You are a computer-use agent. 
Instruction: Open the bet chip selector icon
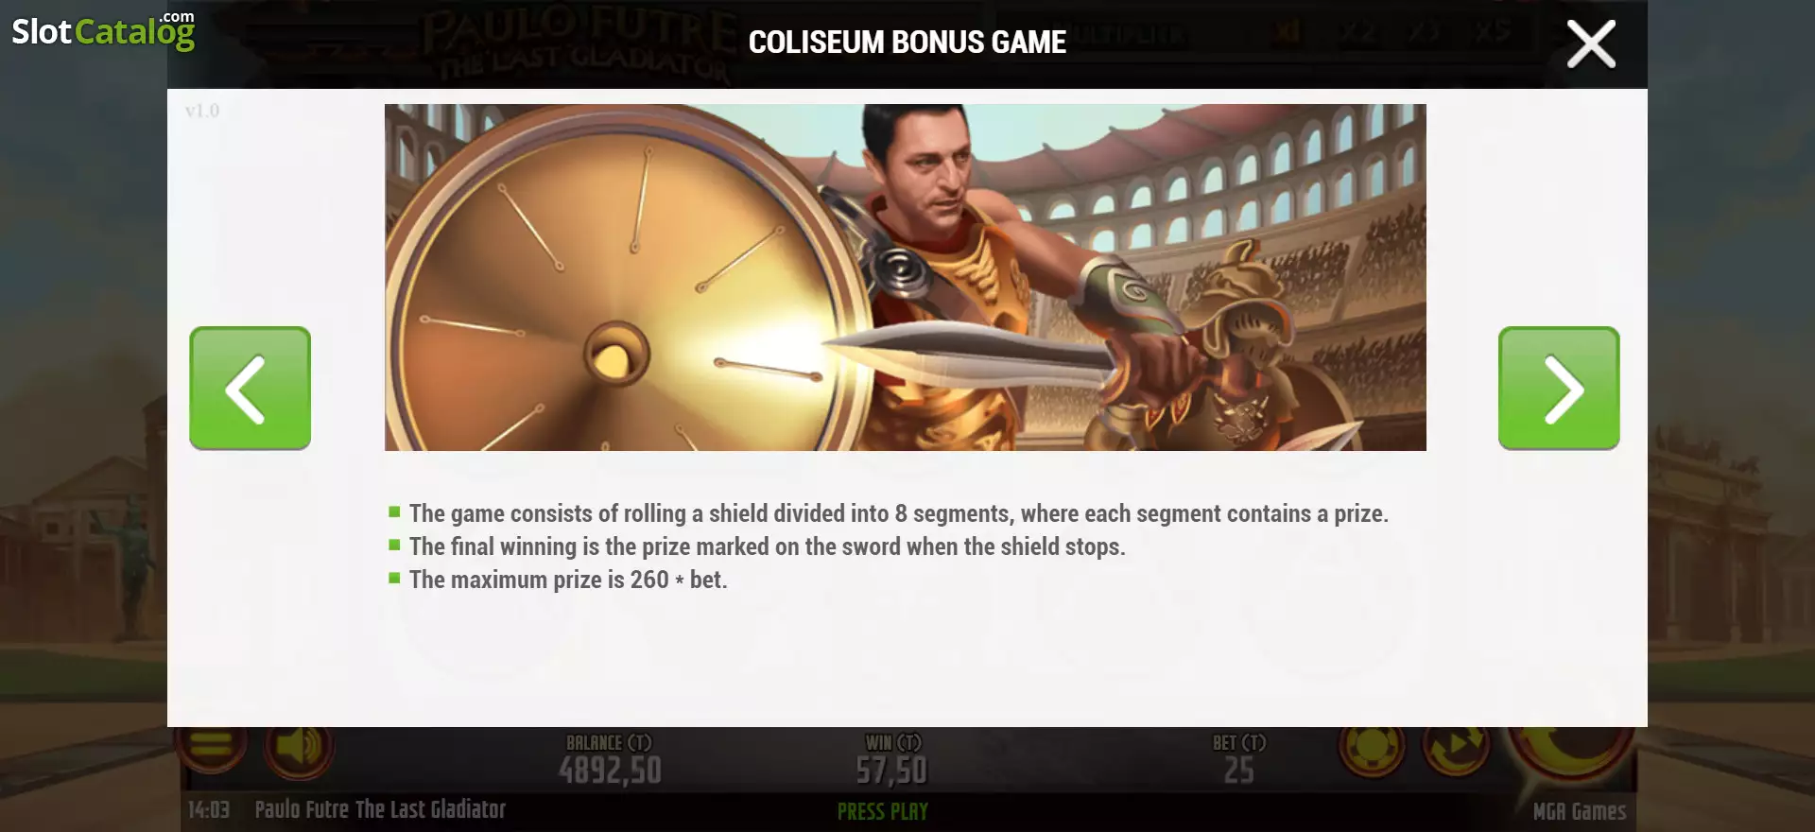[1372, 748]
